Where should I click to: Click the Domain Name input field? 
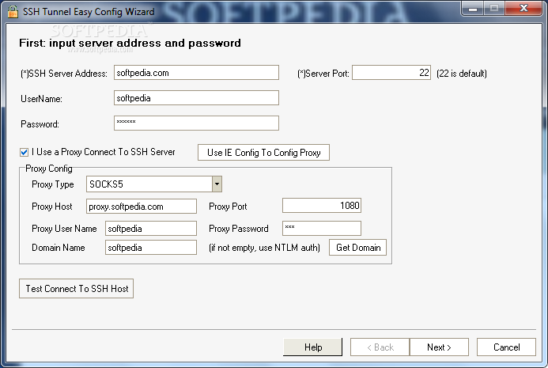click(x=151, y=248)
